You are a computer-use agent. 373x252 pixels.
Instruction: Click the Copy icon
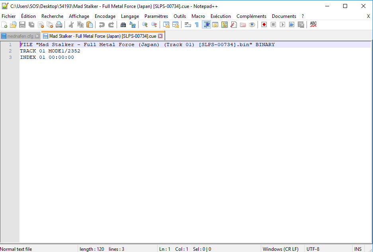(x=80, y=25)
